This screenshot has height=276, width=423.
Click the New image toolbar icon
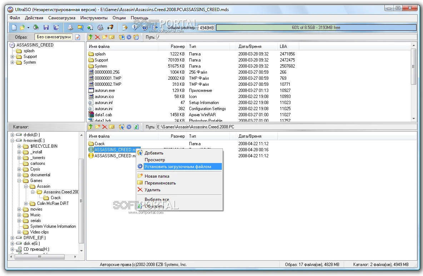tap(14, 27)
